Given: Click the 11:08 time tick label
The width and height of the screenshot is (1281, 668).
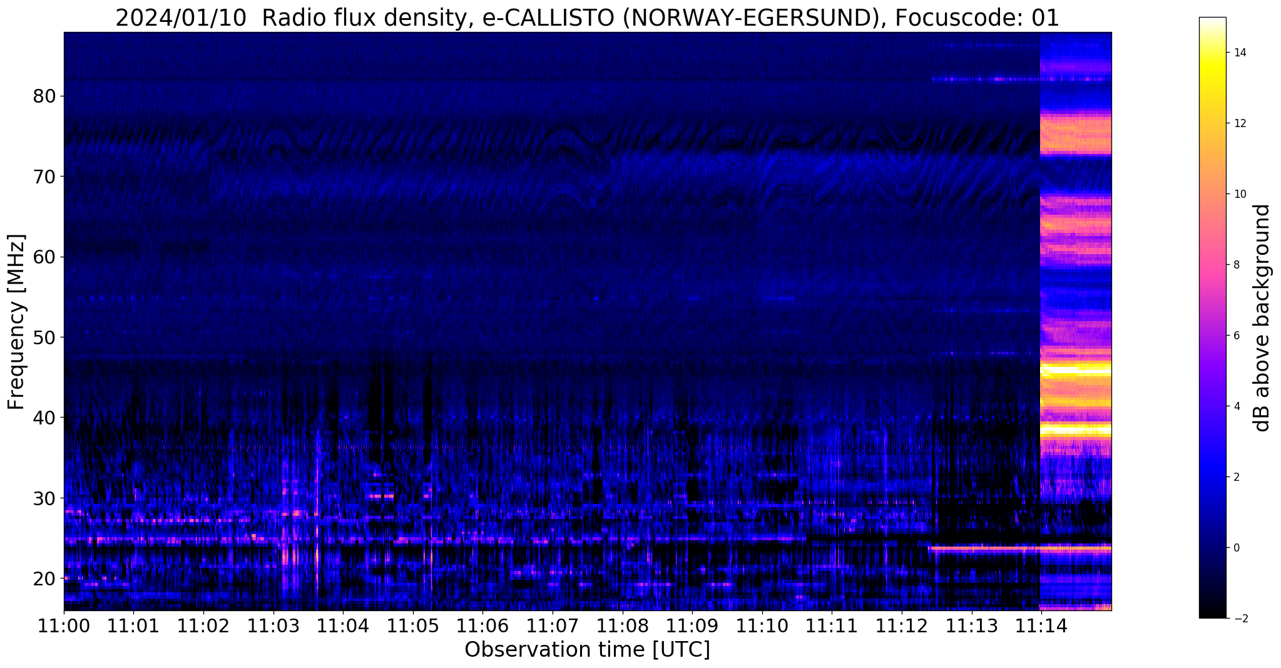Looking at the screenshot, I should [622, 625].
